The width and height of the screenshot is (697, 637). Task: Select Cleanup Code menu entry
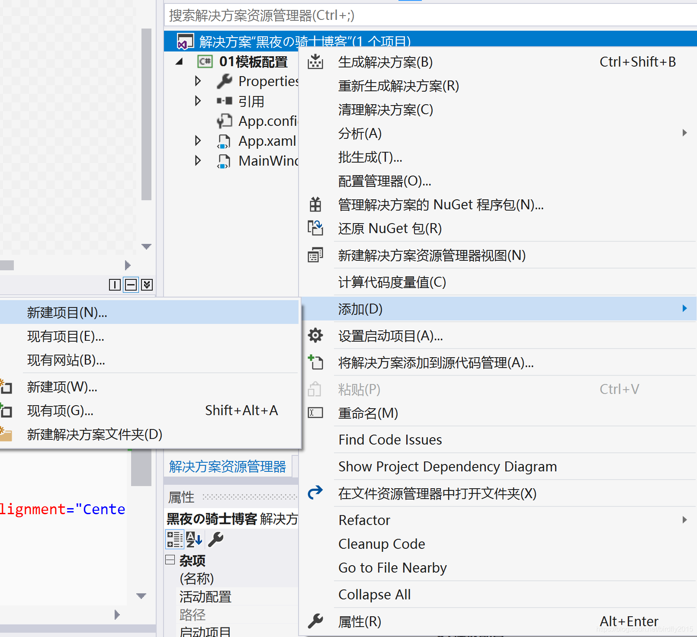pyautogui.click(x=498, y=544)
